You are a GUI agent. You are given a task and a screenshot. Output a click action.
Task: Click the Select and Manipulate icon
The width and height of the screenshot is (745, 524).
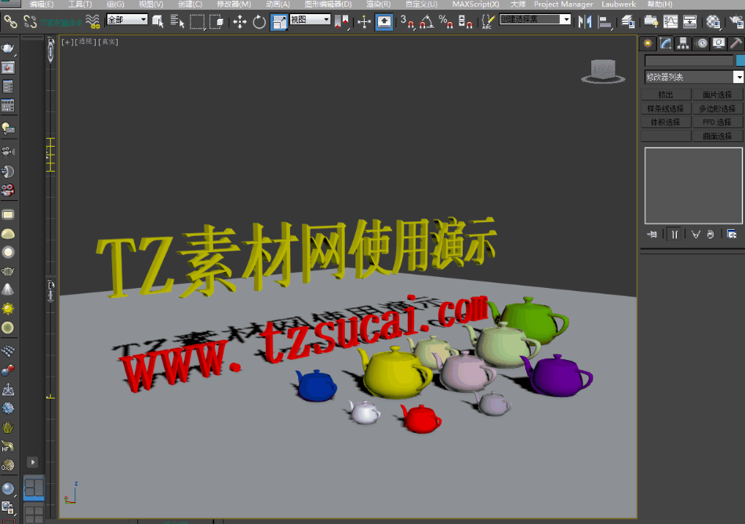(x=365, y=21)
